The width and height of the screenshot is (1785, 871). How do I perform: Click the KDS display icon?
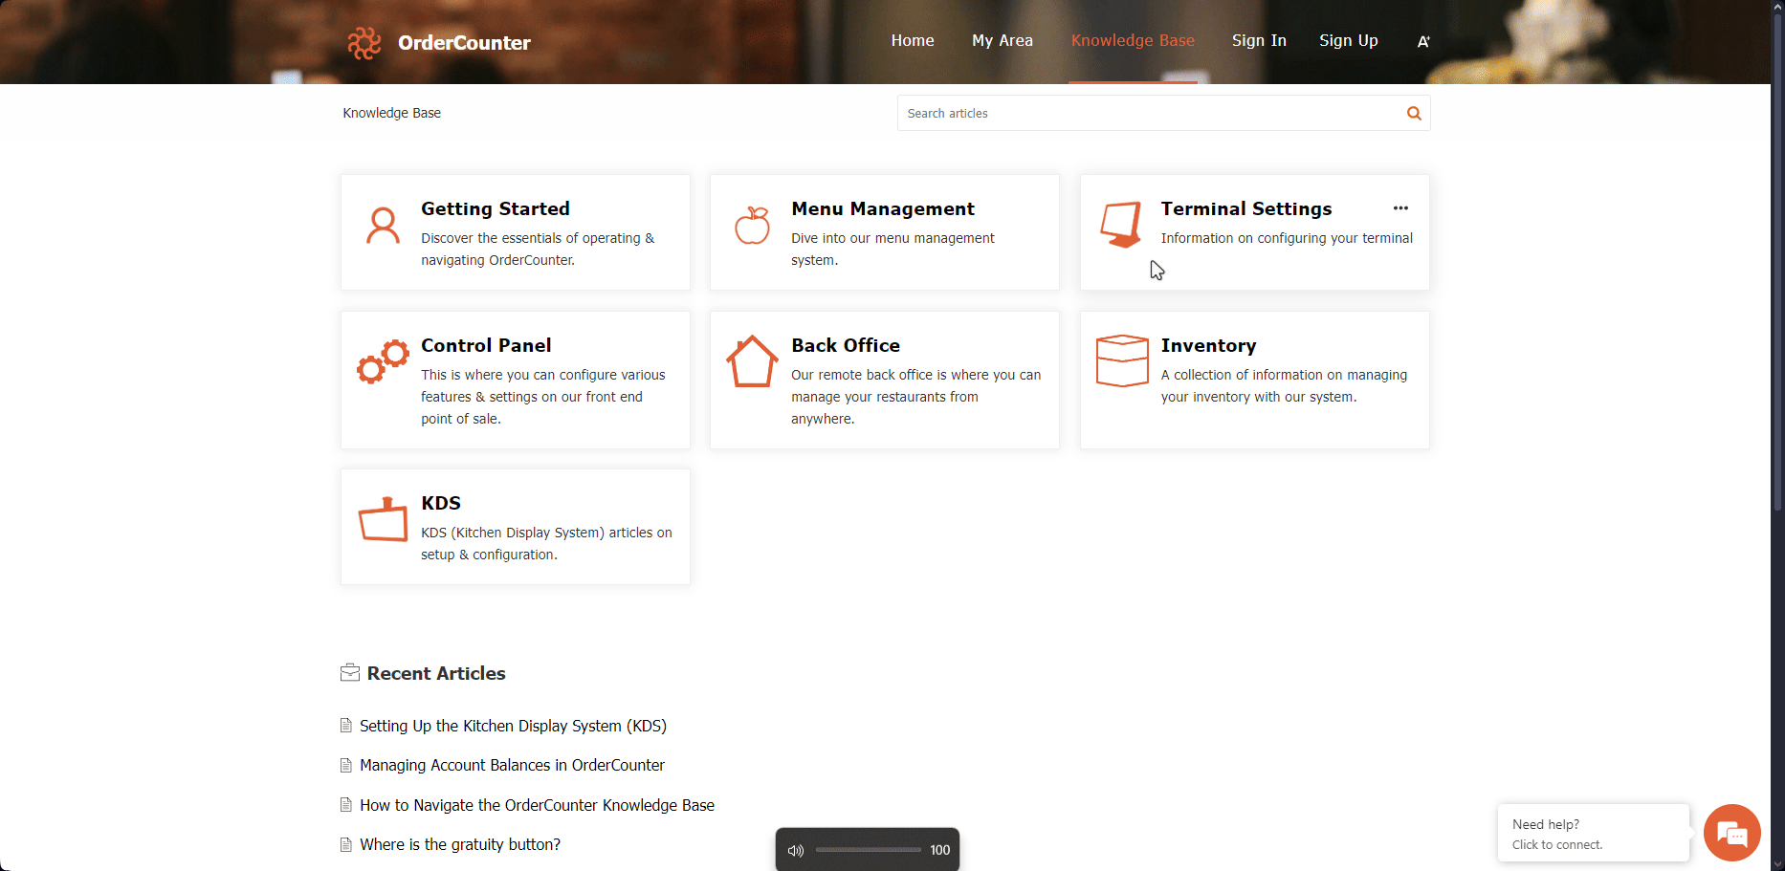tap(383, 519)
